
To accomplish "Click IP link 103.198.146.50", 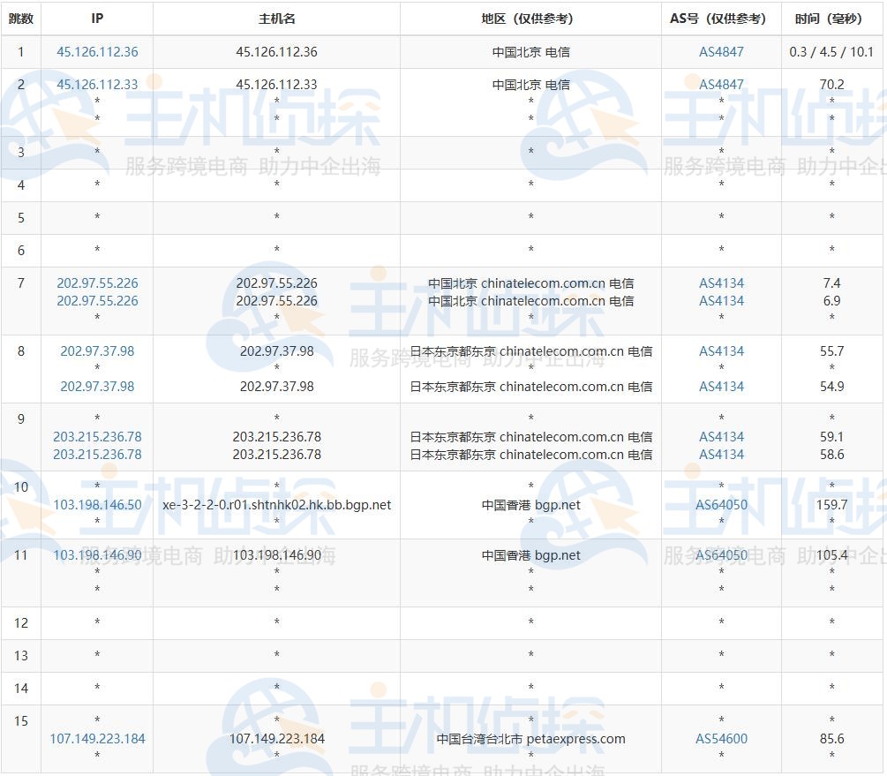I will tap(97, 505).
